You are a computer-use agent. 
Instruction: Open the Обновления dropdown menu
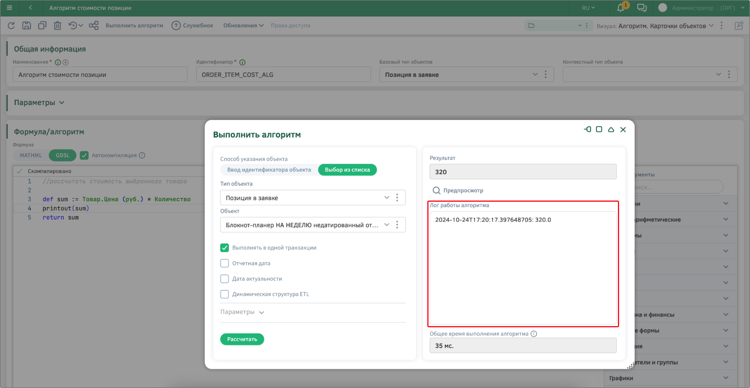(243, 25)
